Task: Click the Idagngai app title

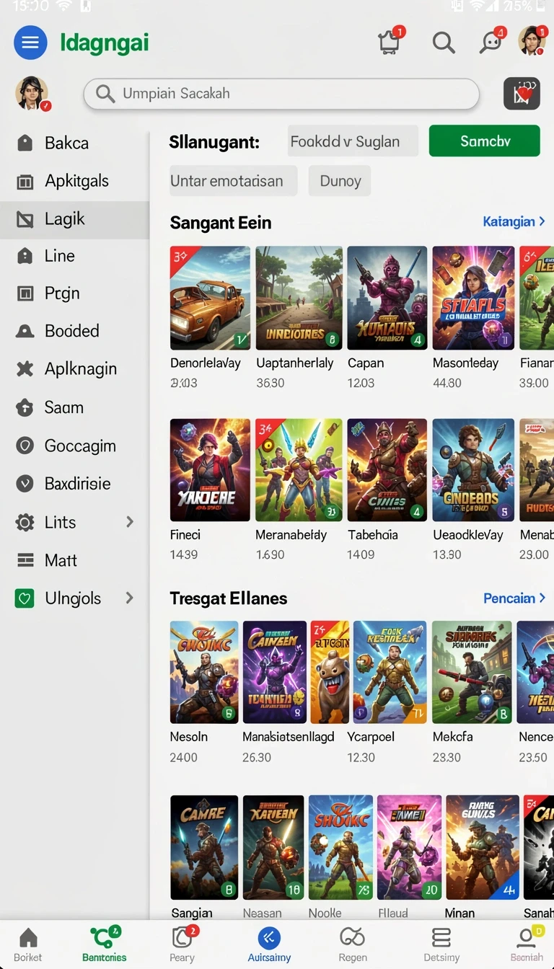Action: (105, 43)
